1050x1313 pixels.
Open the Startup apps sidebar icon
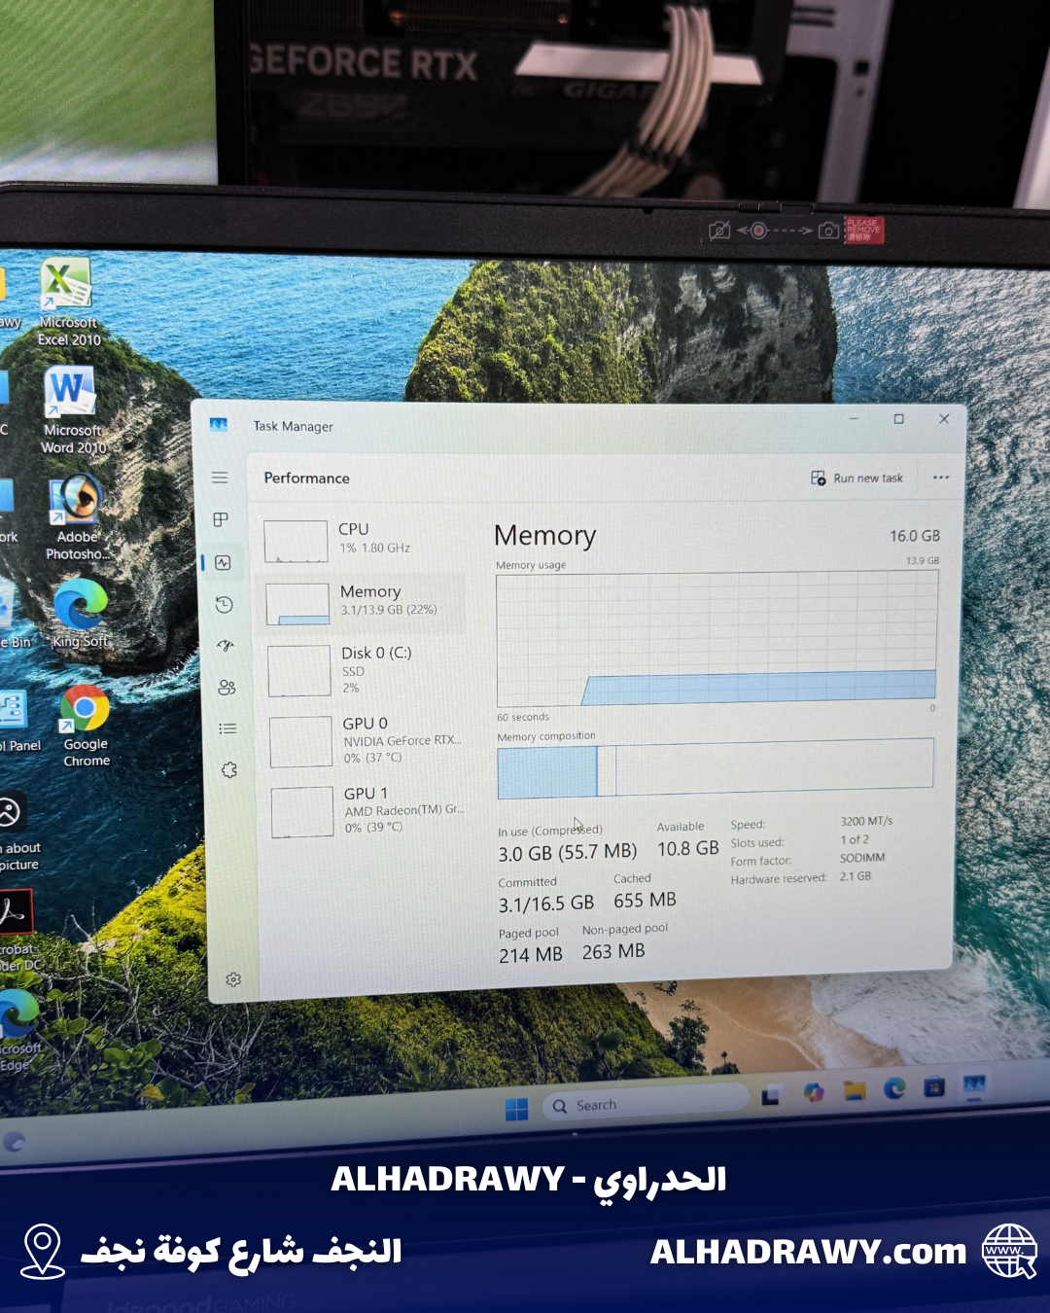[x=226, y=646]
